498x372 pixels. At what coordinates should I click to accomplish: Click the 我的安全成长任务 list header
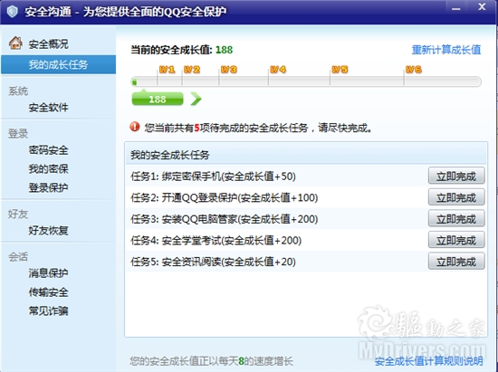click(306, 155)
